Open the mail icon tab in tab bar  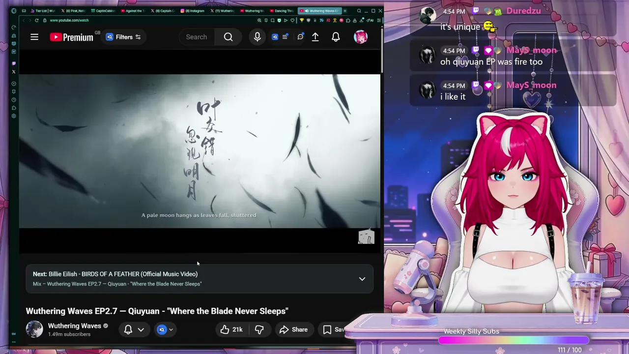[x=24, y=11]
